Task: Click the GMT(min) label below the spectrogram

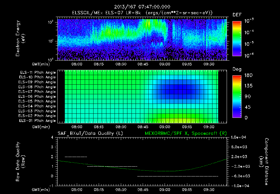Action: click(41, 64)
